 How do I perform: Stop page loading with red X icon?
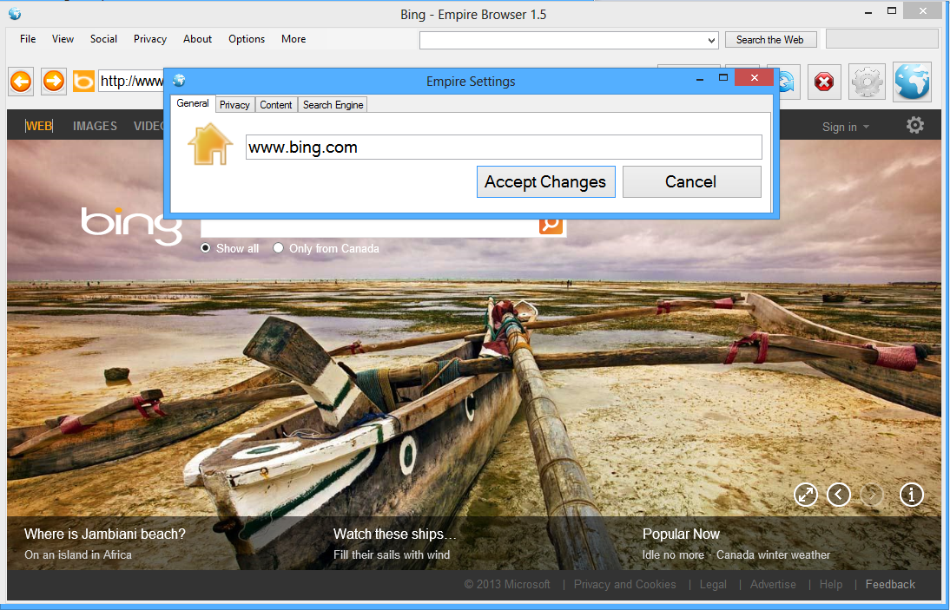(x=823, y=81)
